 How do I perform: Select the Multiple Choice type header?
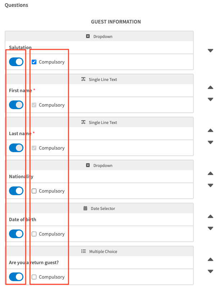(x=99, y=252)
